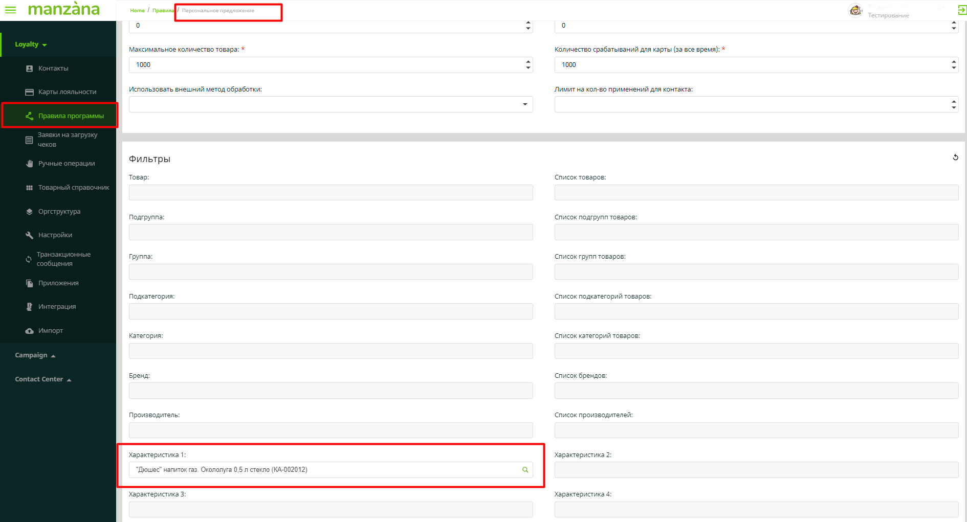Open Контакты from the sidebar
The height and width of the screenshot is (522, 967).
coord(53,69)
